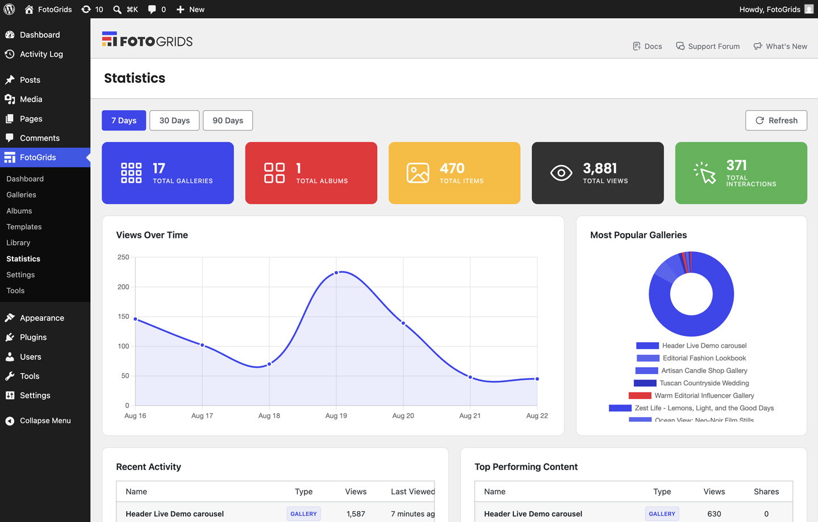The image size is (818, 522).
Task: Open the Support Forum link
Action: click(x=708, y=46)
